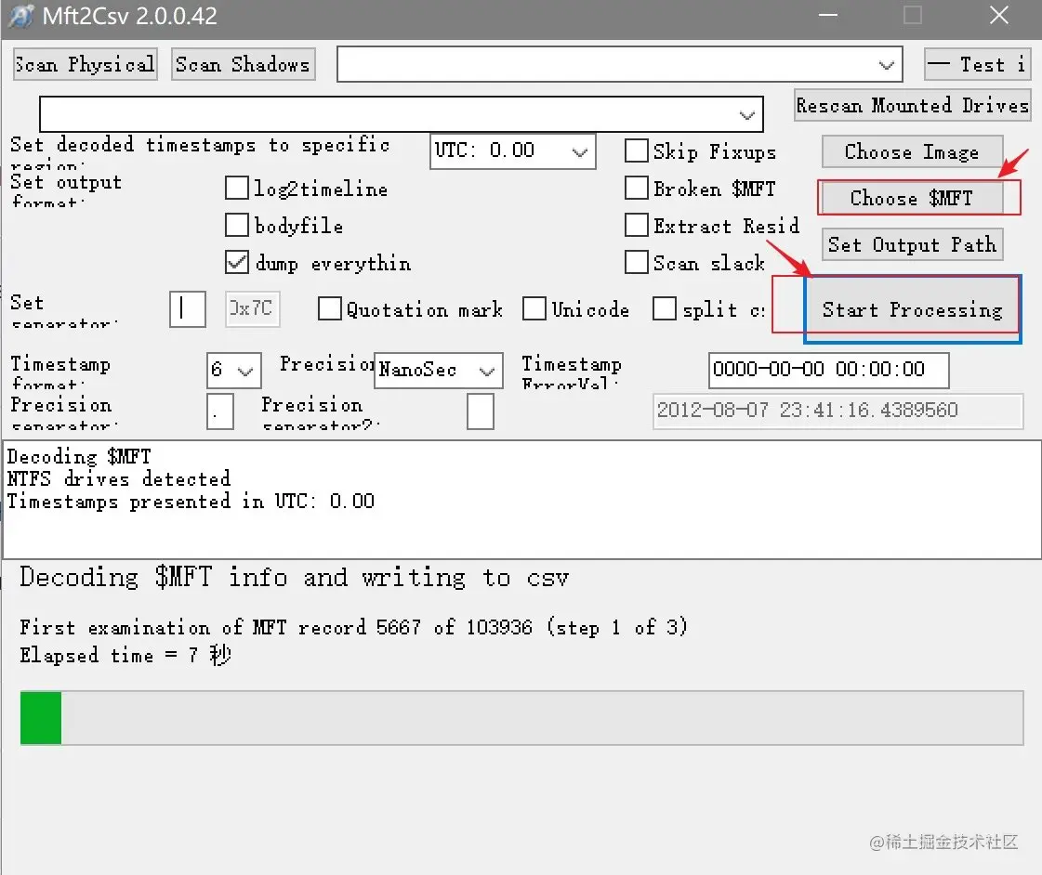Image resolution: width=1042 pixels, height=875 pixels.
Task: Click the Choose Image button
Action: click(912, 151)
